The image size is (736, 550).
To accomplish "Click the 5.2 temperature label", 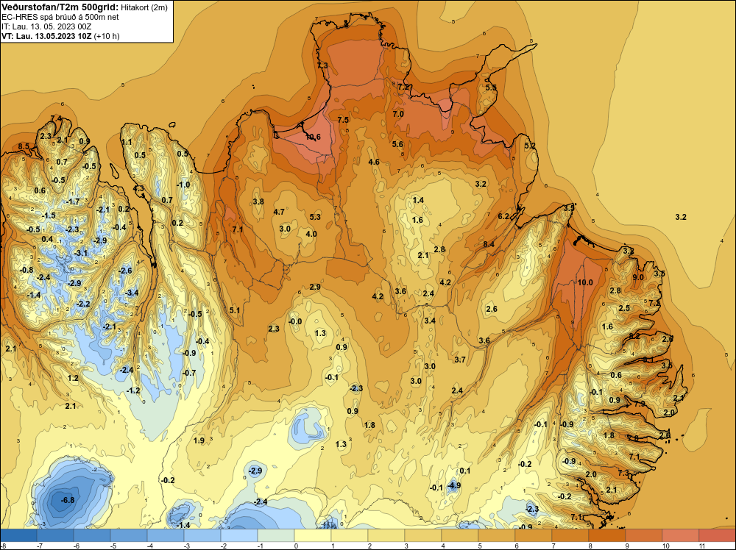I will (530, 146).
